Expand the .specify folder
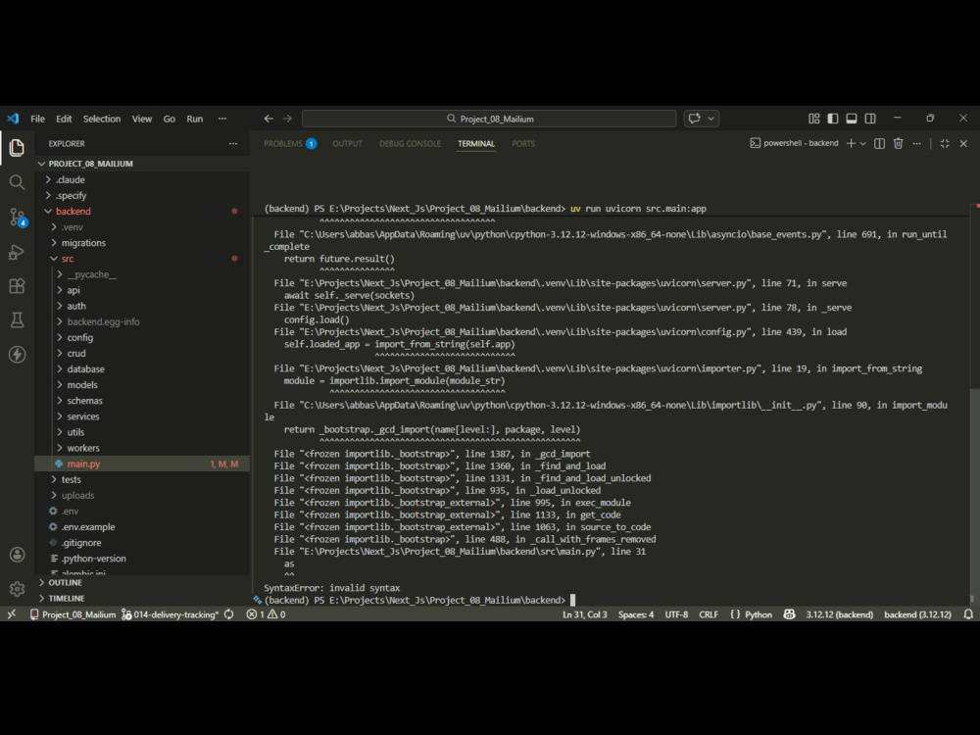 pyautogui.click(x=142, y=196)
